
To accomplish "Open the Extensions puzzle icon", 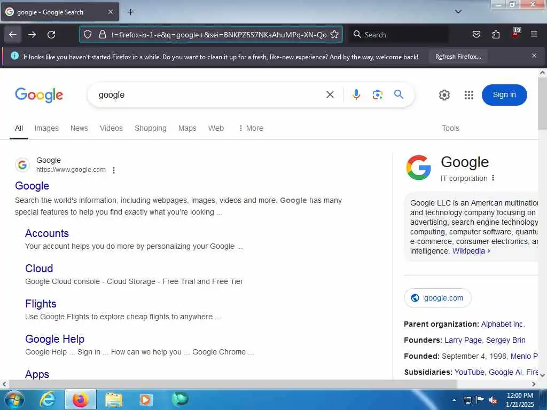I will click(496, 35).
